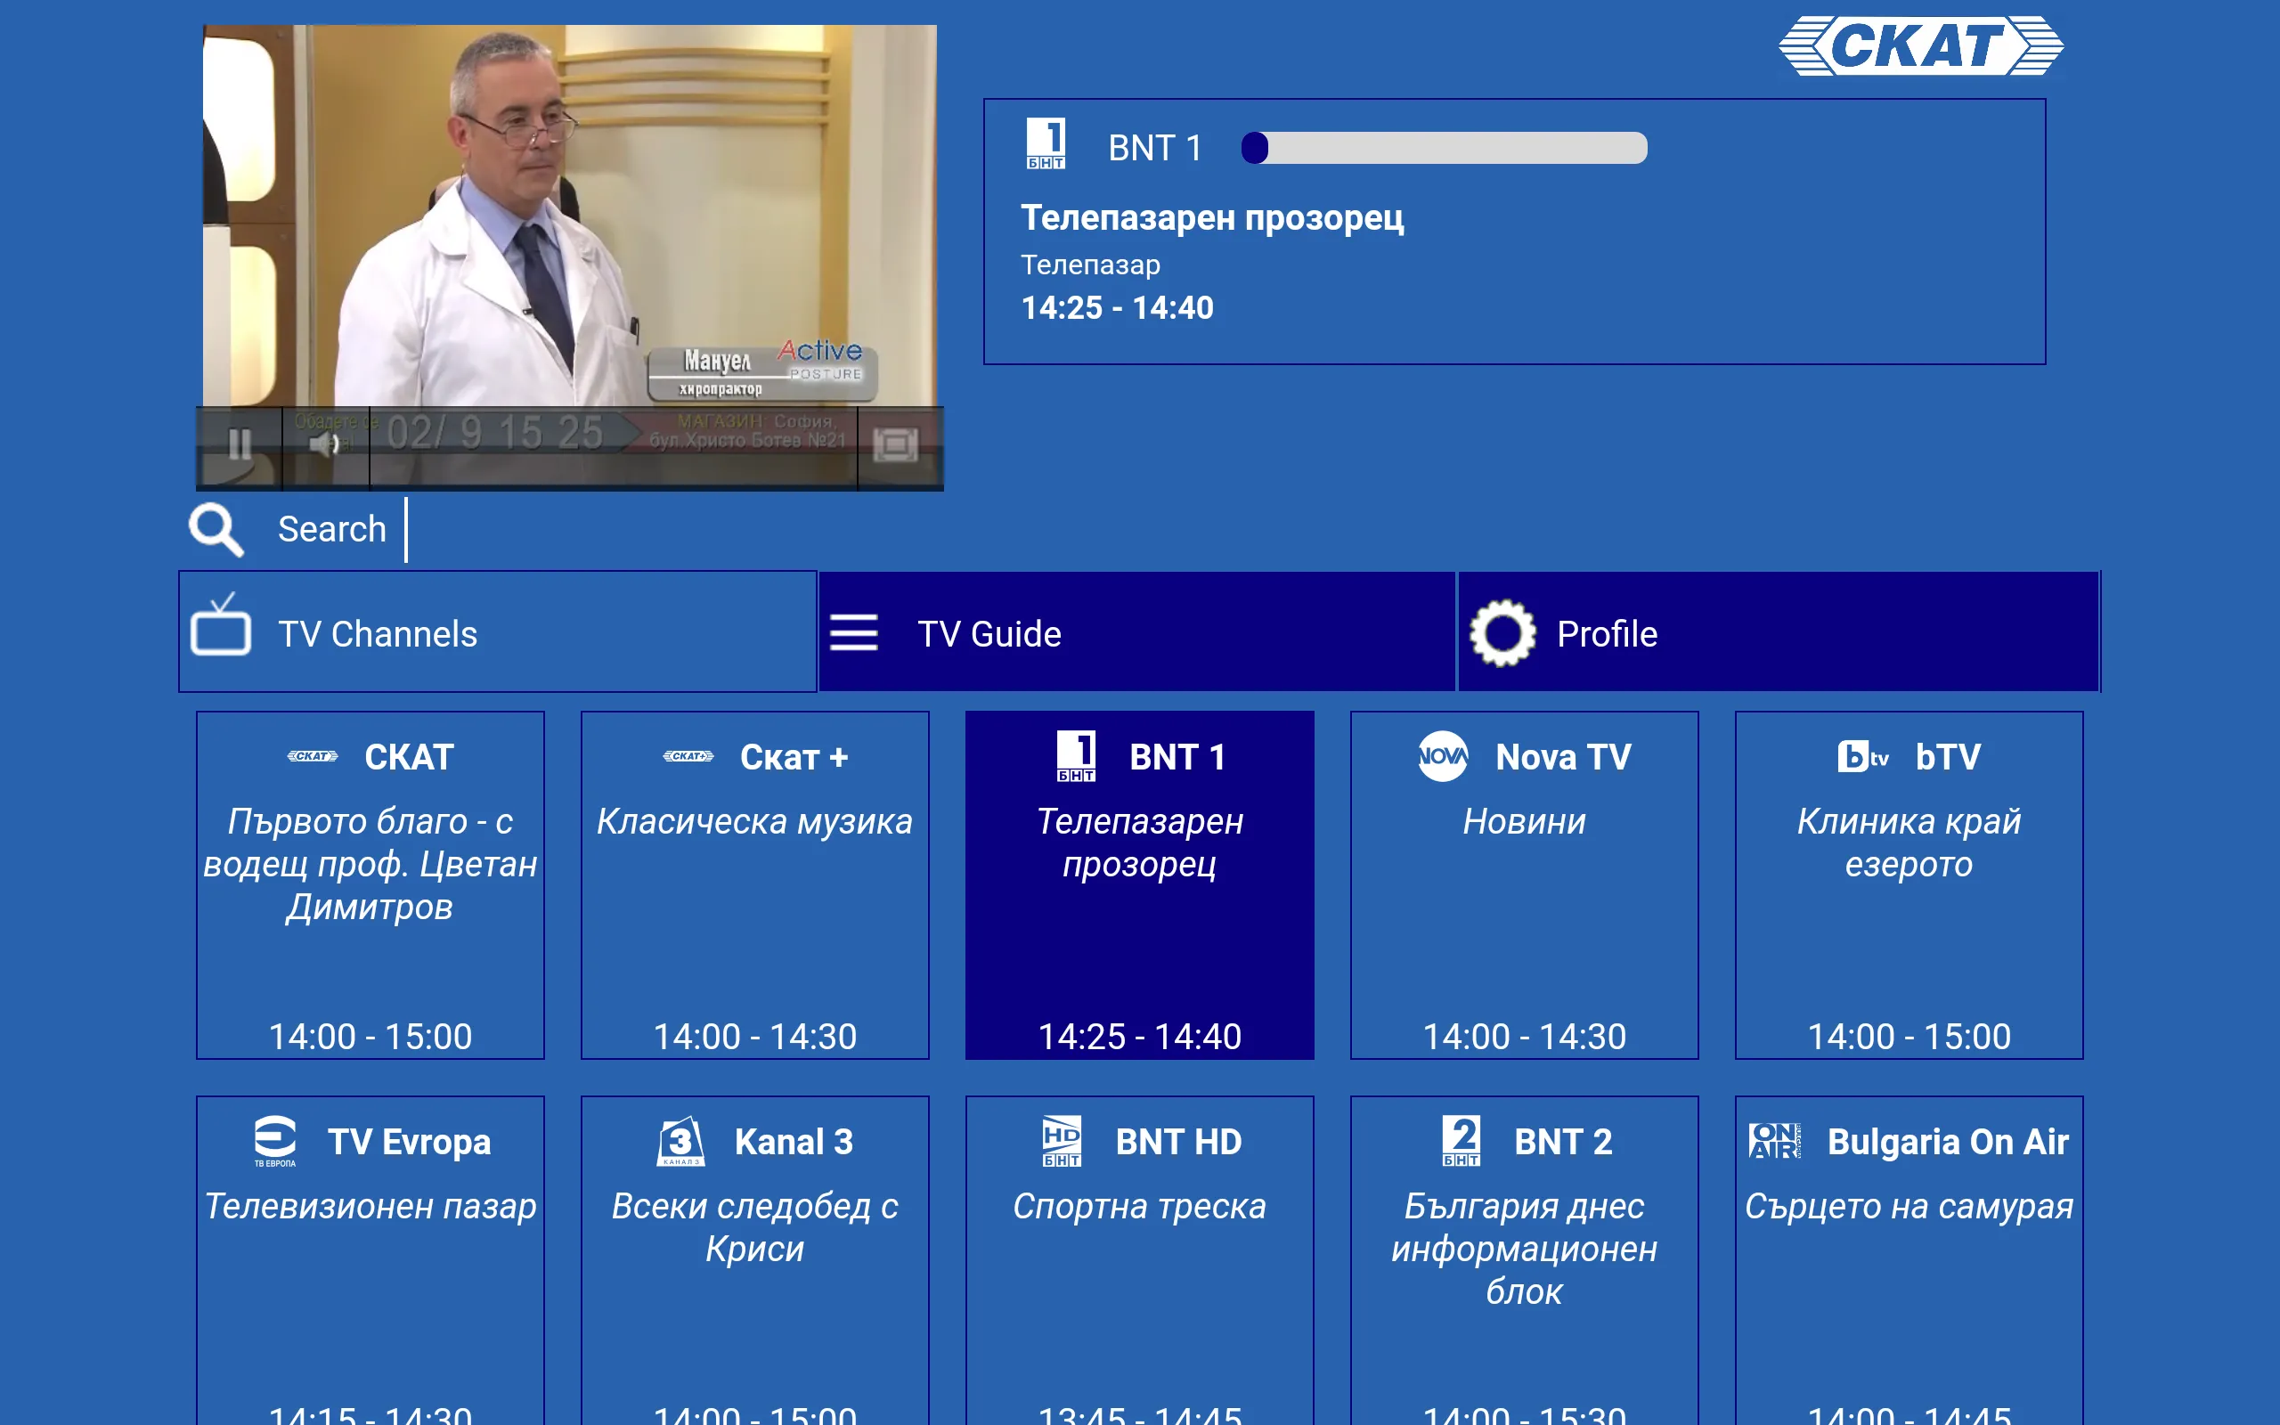2280x1425 pixels.
Task: Select the bTV logo icon
Action: pyautogui.click(x=1863, y=757)
